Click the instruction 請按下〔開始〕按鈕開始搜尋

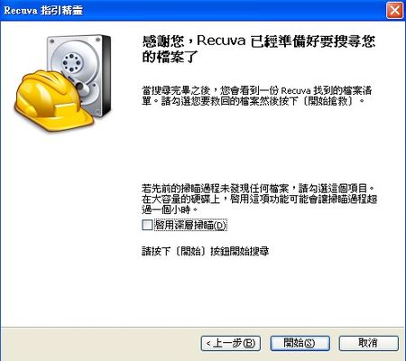pos(206,251)
